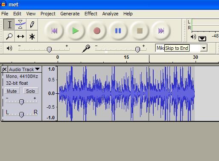Start playback with the green Play button
This screenshot has width=219, height=161.
coord(76,31)
